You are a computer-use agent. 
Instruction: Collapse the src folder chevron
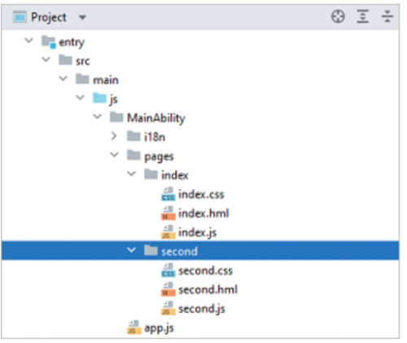(x=46, y=59)
